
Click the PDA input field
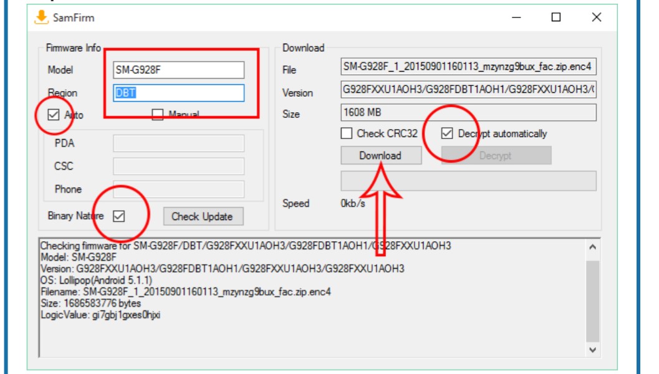178,143
